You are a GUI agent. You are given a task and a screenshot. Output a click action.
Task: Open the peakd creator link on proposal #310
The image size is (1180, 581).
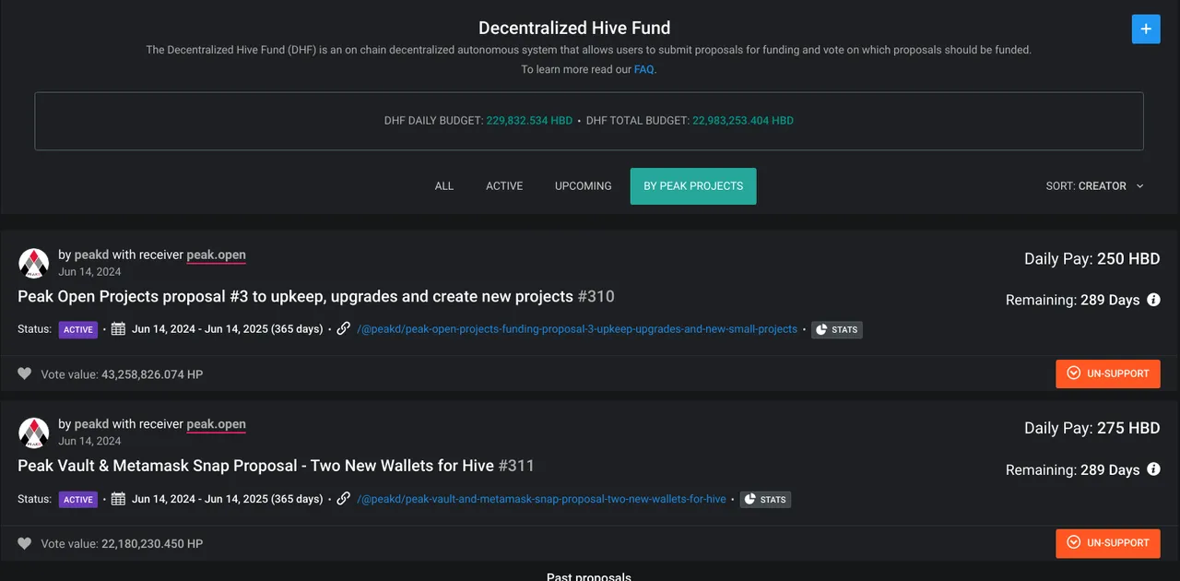[x=91, y=255]
